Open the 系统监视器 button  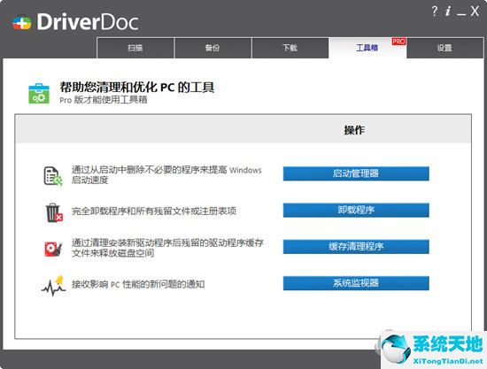click(356, 283)
